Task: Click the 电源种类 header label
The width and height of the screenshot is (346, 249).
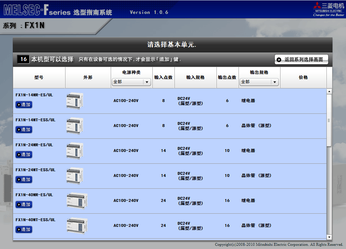Action: 131,72
